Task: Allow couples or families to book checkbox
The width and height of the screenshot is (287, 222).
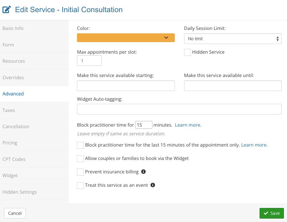Action: 80,159
